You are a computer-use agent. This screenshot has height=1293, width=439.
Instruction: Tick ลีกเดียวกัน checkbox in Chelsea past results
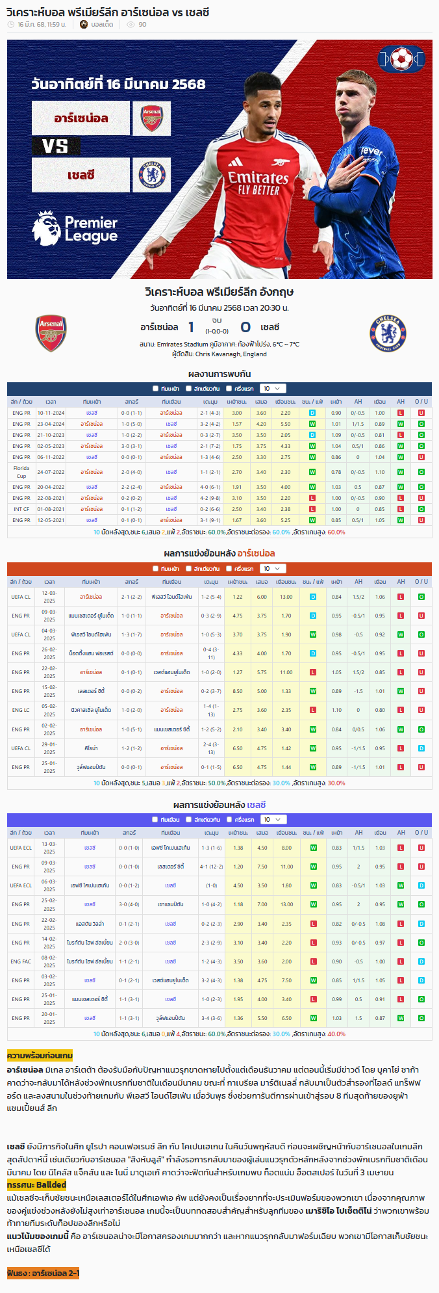click(188, 820)
